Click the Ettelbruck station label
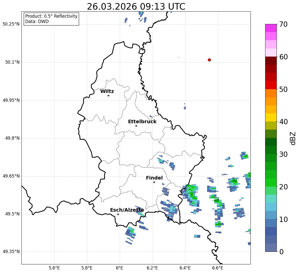Screen dimensions: 299x273 tap(142, 122)
